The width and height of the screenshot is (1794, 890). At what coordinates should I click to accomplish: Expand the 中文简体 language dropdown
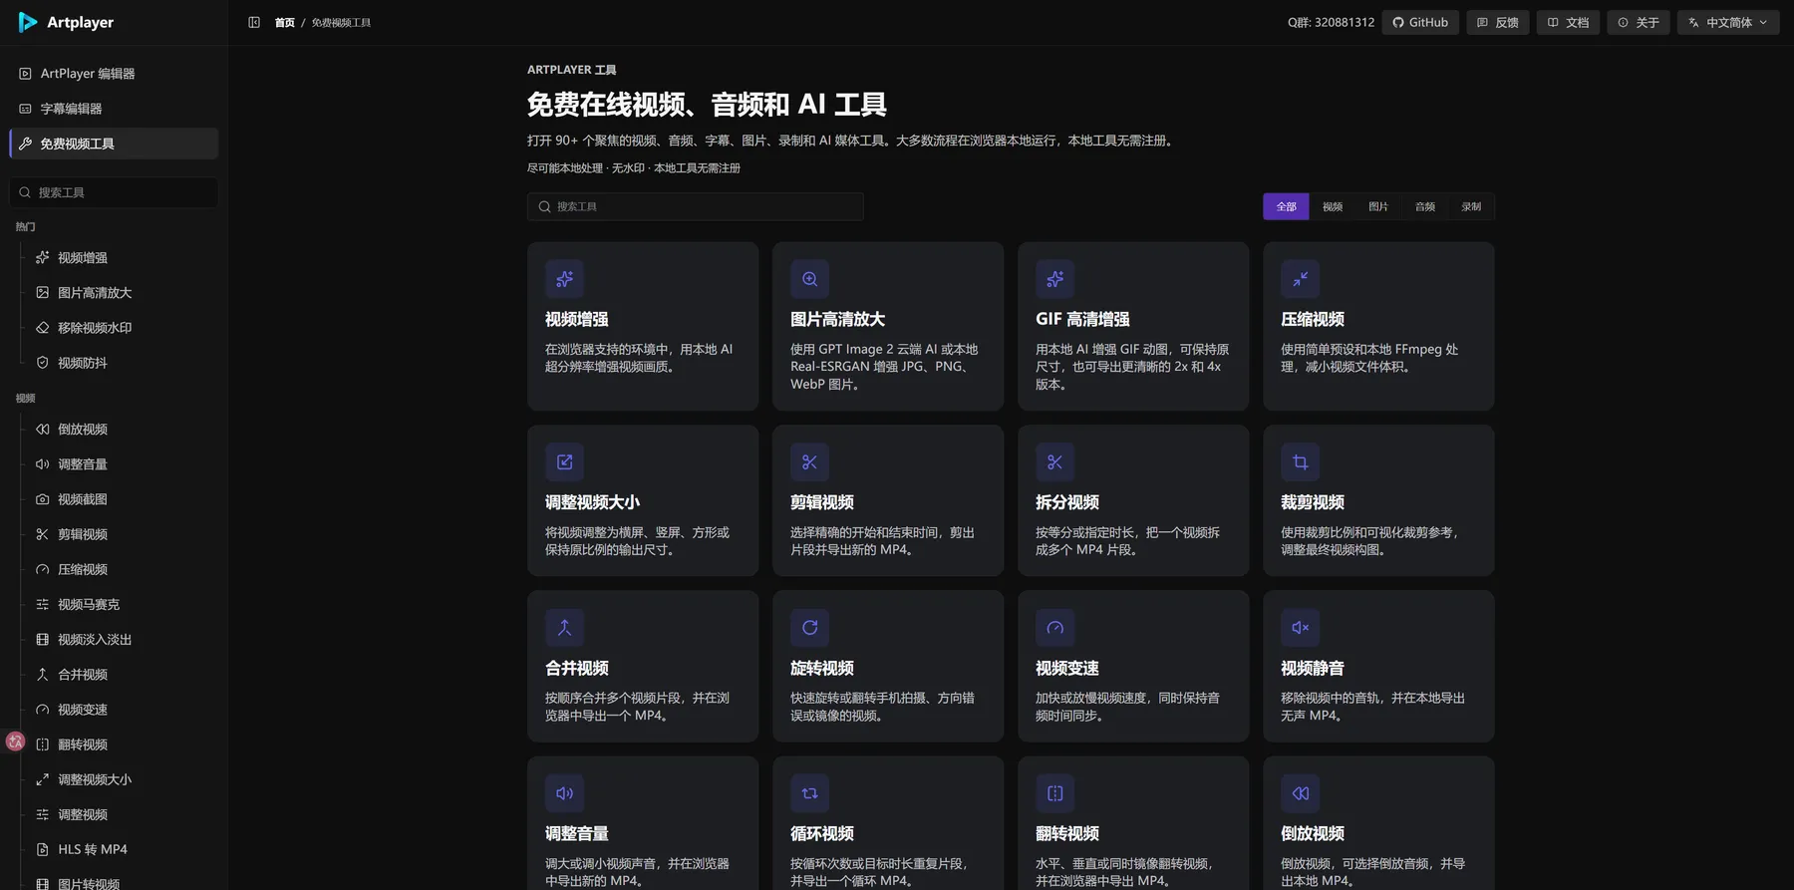tap(1728, 22)
